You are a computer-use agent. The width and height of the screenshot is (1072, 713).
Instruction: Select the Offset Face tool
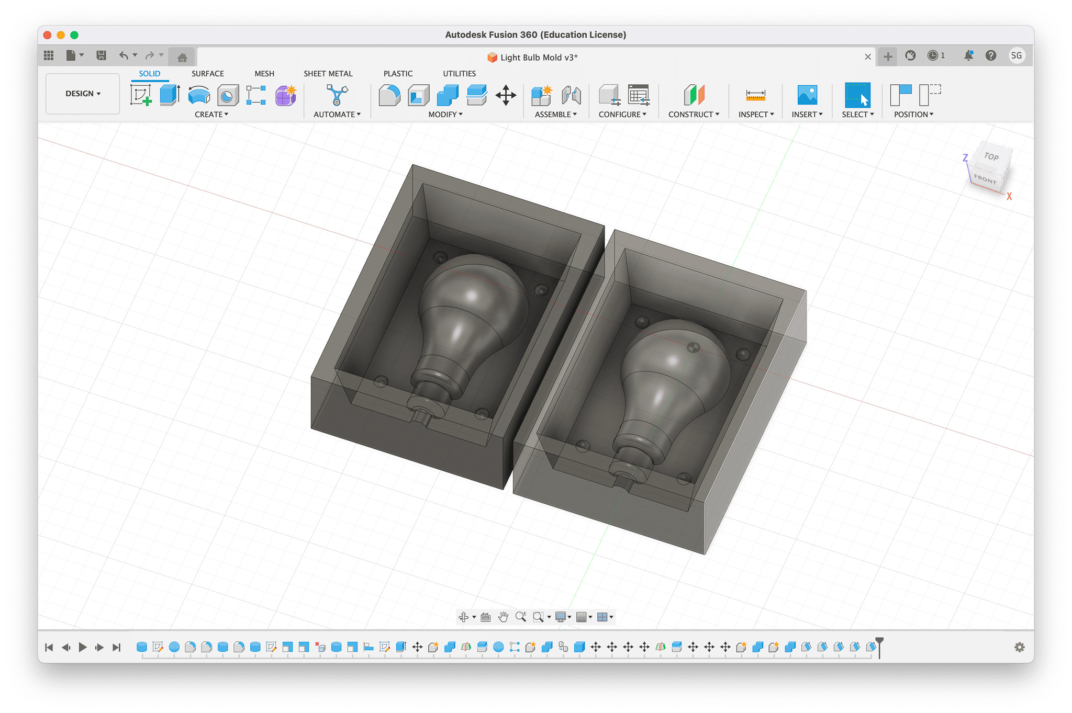pos(477,95)
